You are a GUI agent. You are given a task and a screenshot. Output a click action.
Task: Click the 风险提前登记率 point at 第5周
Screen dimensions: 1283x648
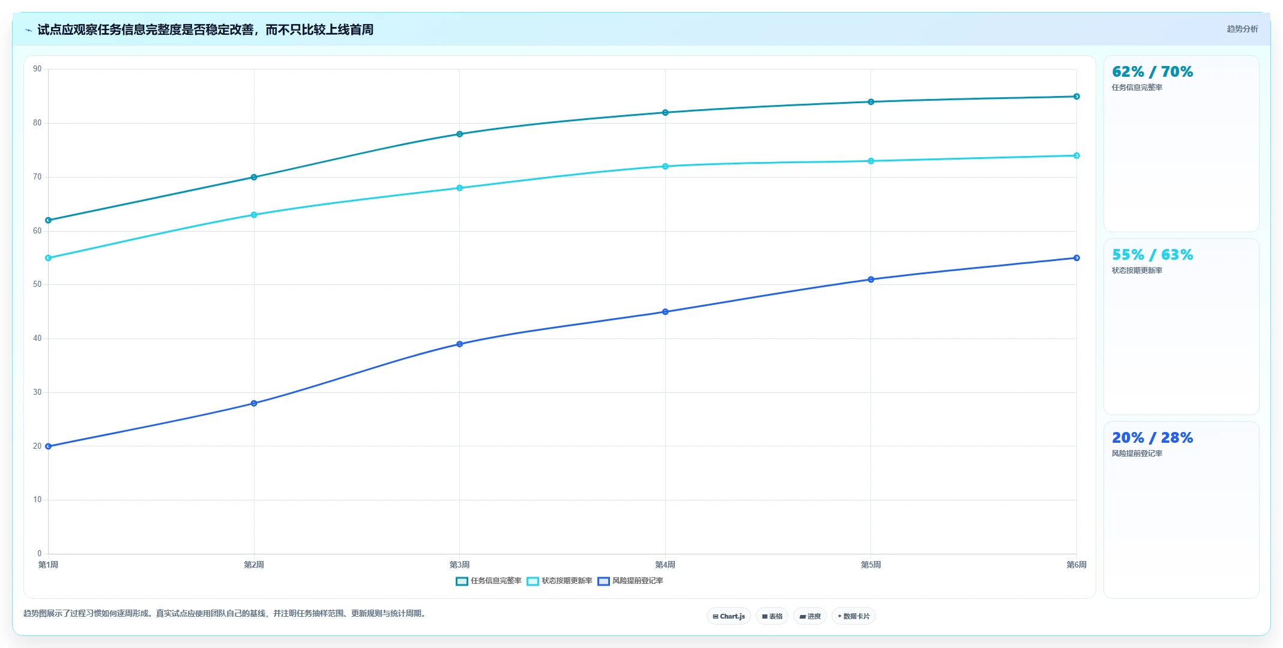(871, 280)
